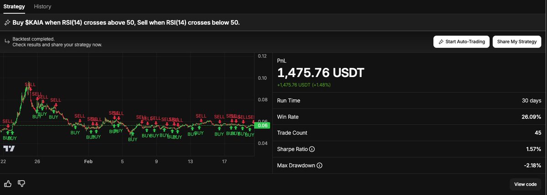This screenshot has width=547, height=195.
Task: Click the PnL label
Action: (281, 61)
